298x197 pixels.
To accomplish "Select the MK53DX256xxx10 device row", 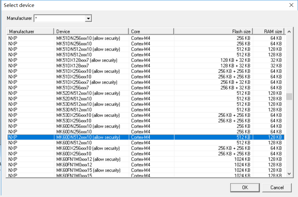I will click(x=146, y=121).
